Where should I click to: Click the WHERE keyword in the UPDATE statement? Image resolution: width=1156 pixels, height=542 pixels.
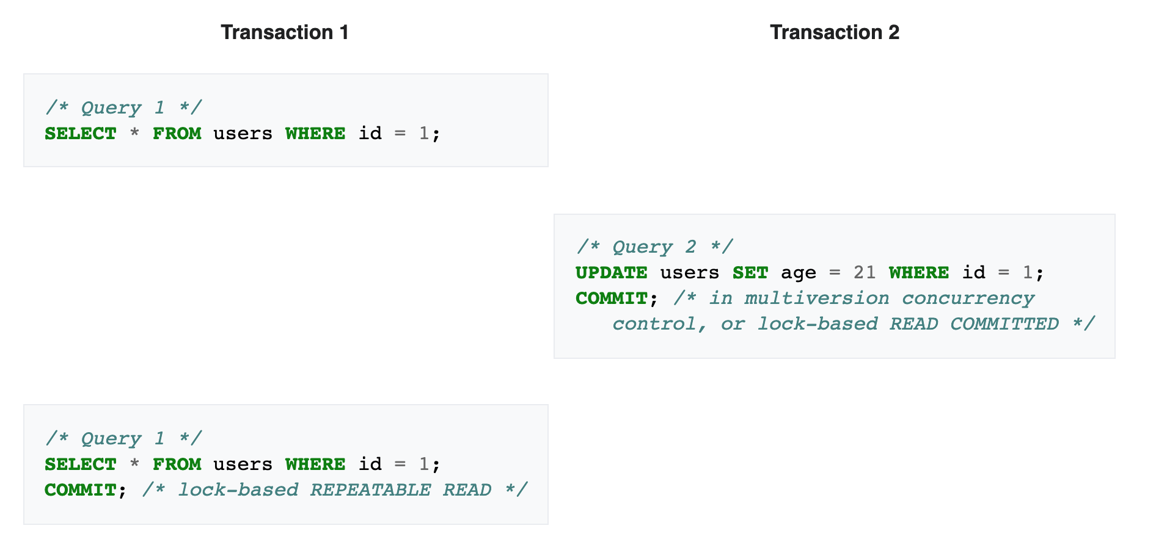(x=918, y=272)
